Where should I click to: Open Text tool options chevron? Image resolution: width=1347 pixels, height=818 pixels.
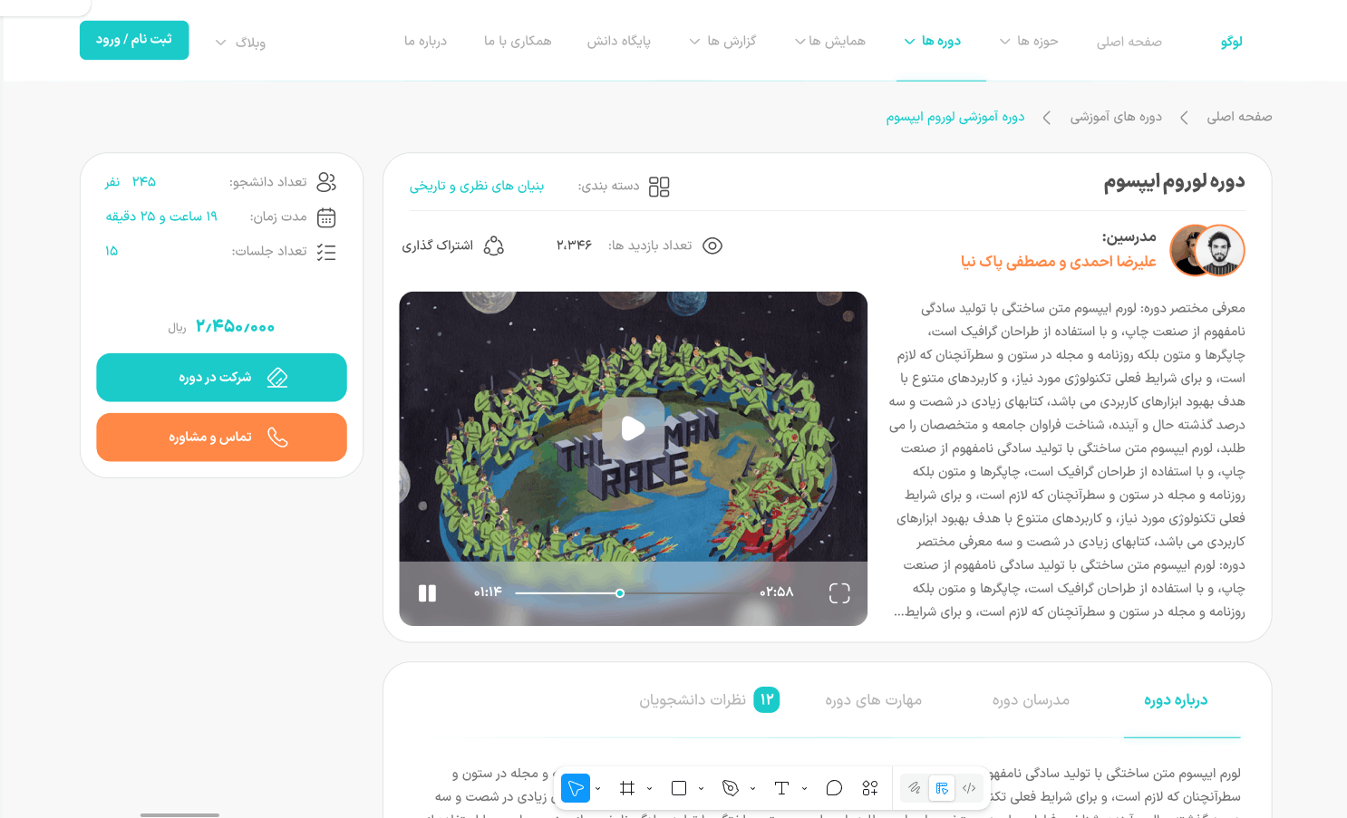coord(805,788)
